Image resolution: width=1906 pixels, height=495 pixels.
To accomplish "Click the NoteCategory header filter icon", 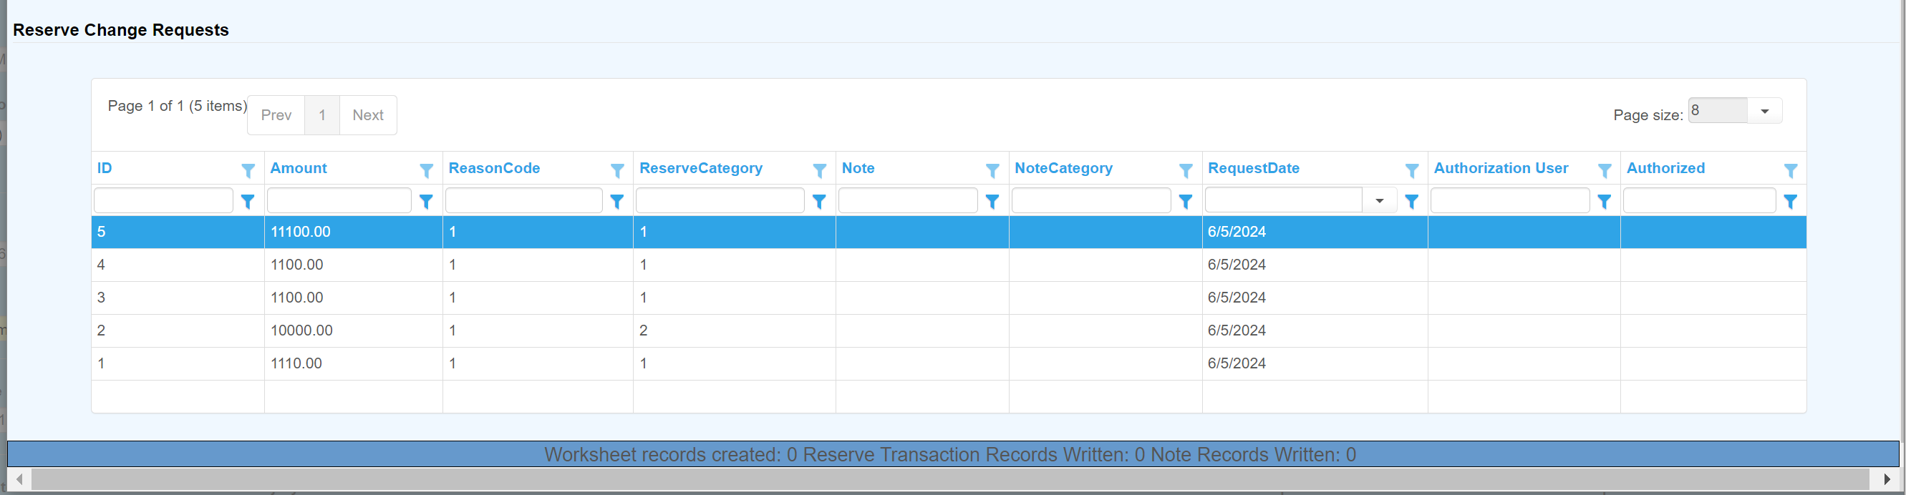I will pyautogui.click(x=1185, y=171).
